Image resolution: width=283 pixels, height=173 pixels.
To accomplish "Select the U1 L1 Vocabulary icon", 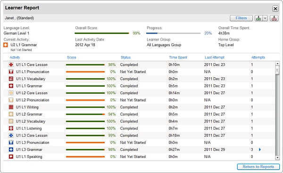I will (x=11, y=79).
